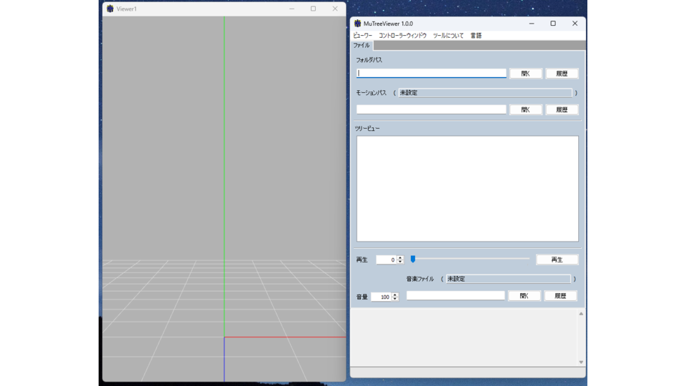
Task: Maximize the MuTreeViewer window
Action: click(x=553, y=24)
